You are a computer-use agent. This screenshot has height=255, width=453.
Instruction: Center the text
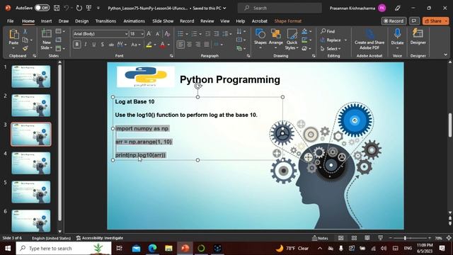pos(189,45)
